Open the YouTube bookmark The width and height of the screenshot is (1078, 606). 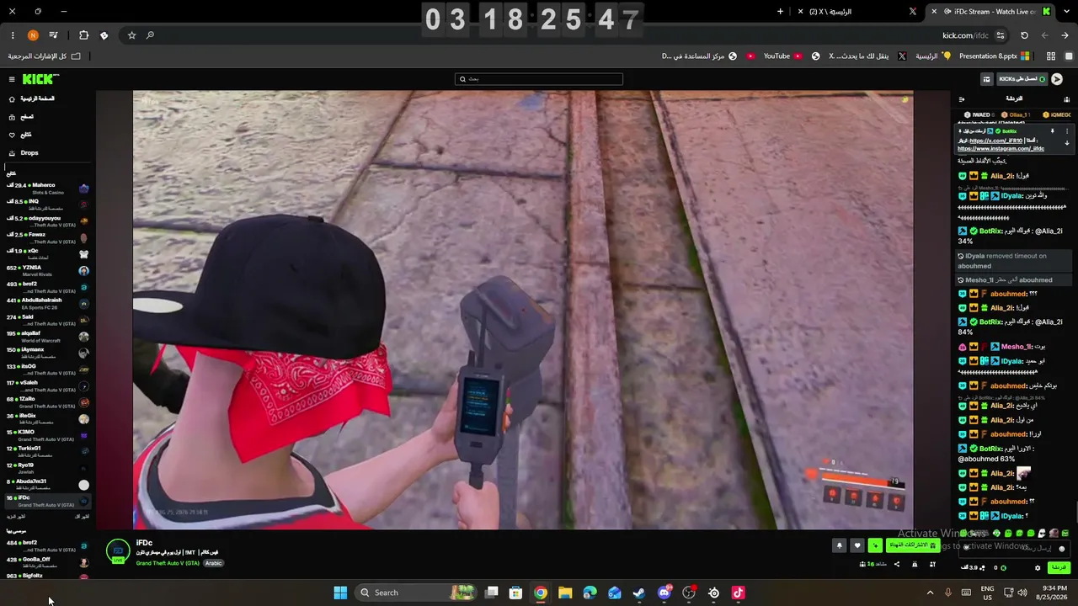coord(783,56)
